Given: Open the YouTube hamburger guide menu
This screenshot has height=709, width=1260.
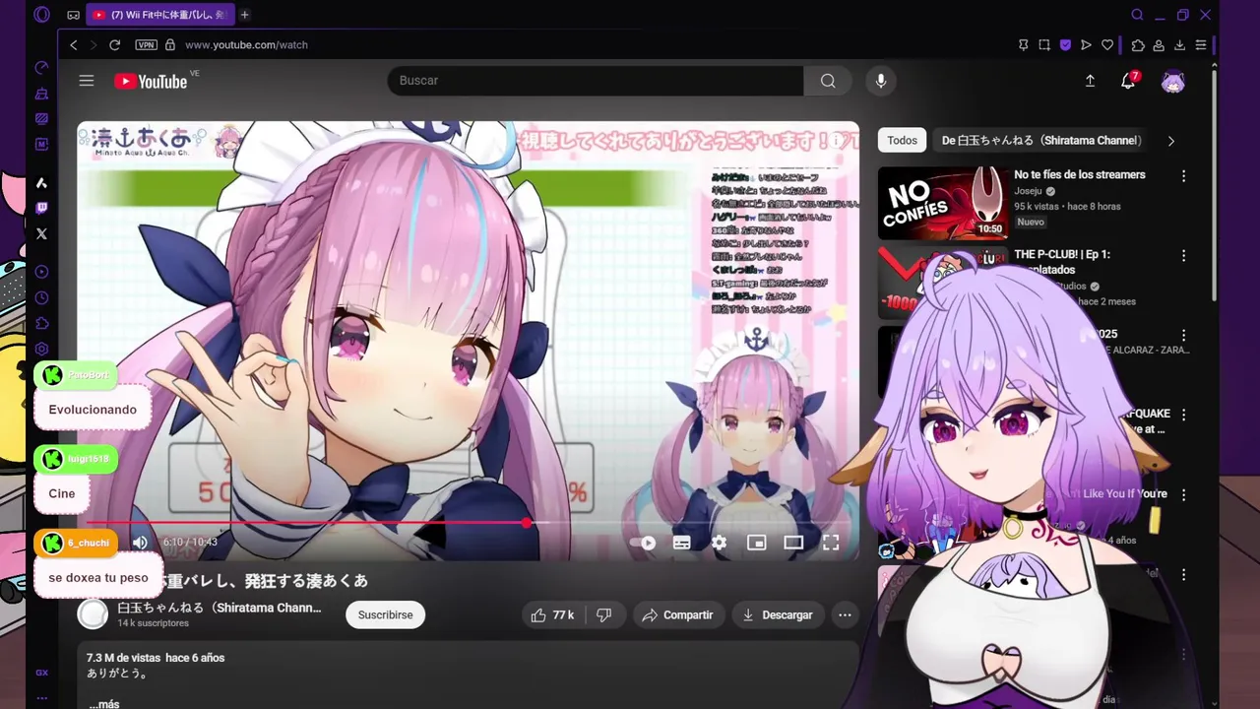Looking at the screenshot, I should pos(87,81).
